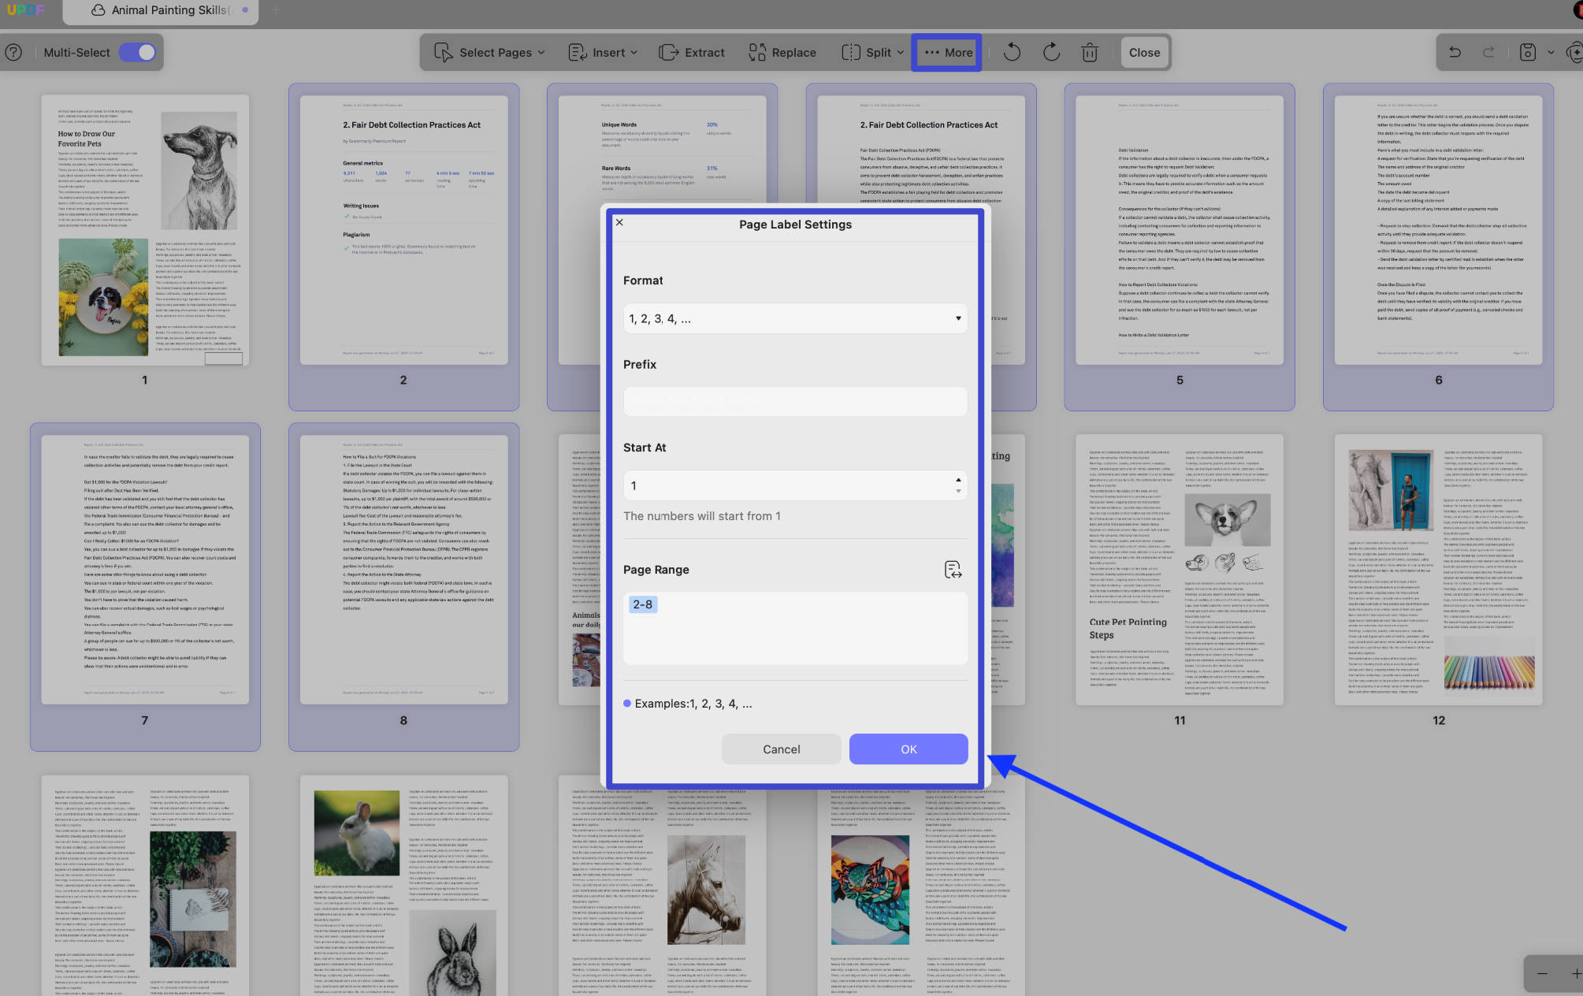Open the Format dropdown showing 1, 2, 3, 4
Image resolution: width=1583 pixels, height=996 pixels.
click(795, 319)
